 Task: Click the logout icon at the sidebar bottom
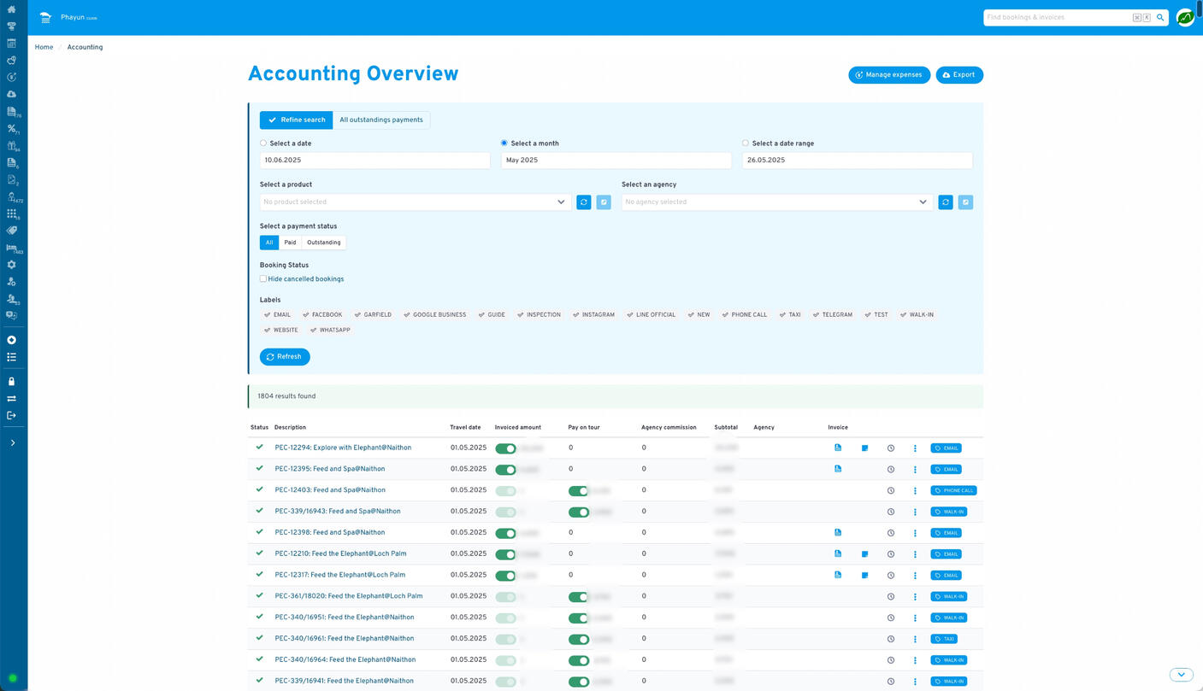11,415
